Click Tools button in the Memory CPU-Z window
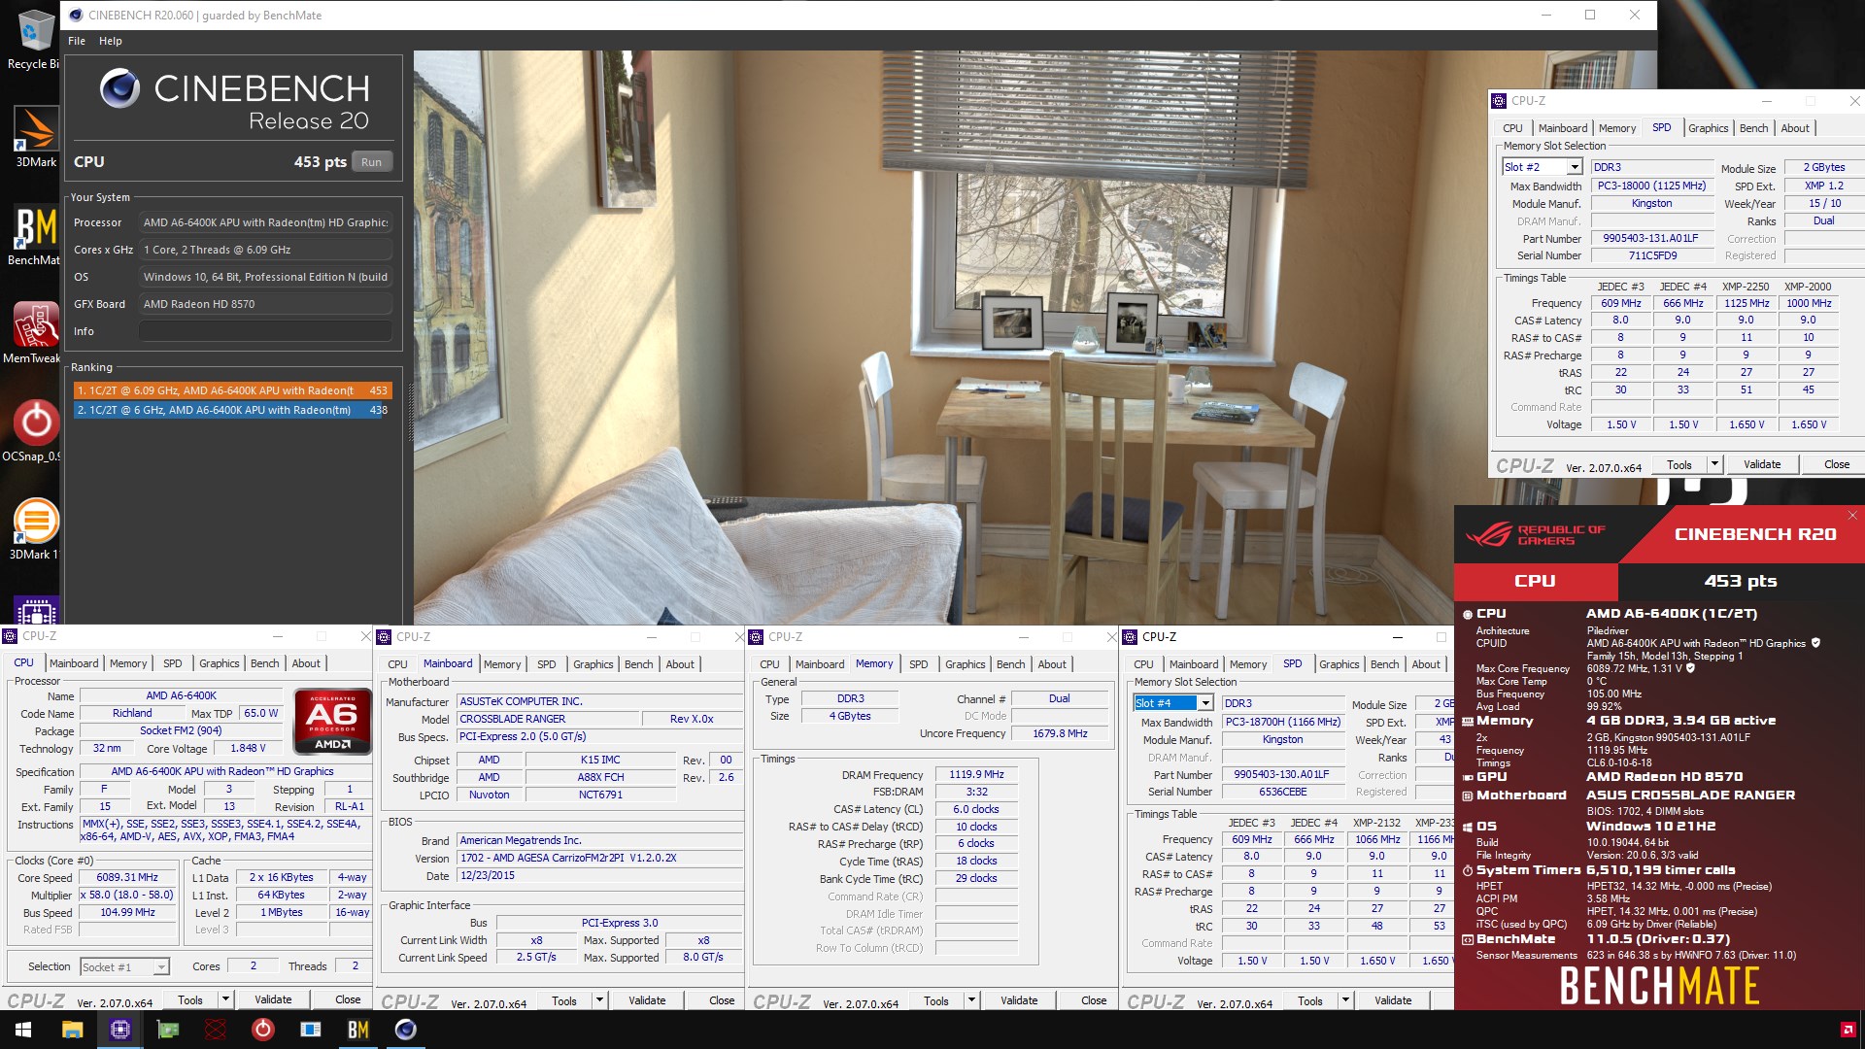Screen dimensions: 1865x1049 click(x=936, y=1000)
